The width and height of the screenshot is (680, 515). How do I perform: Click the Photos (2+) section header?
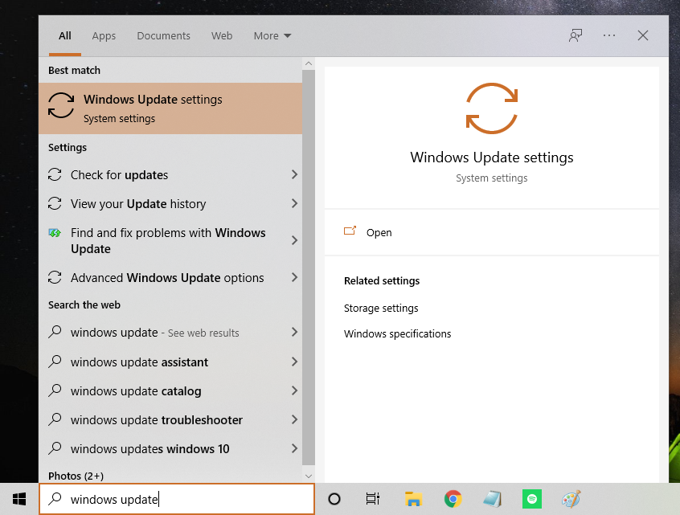click(76, 476)
